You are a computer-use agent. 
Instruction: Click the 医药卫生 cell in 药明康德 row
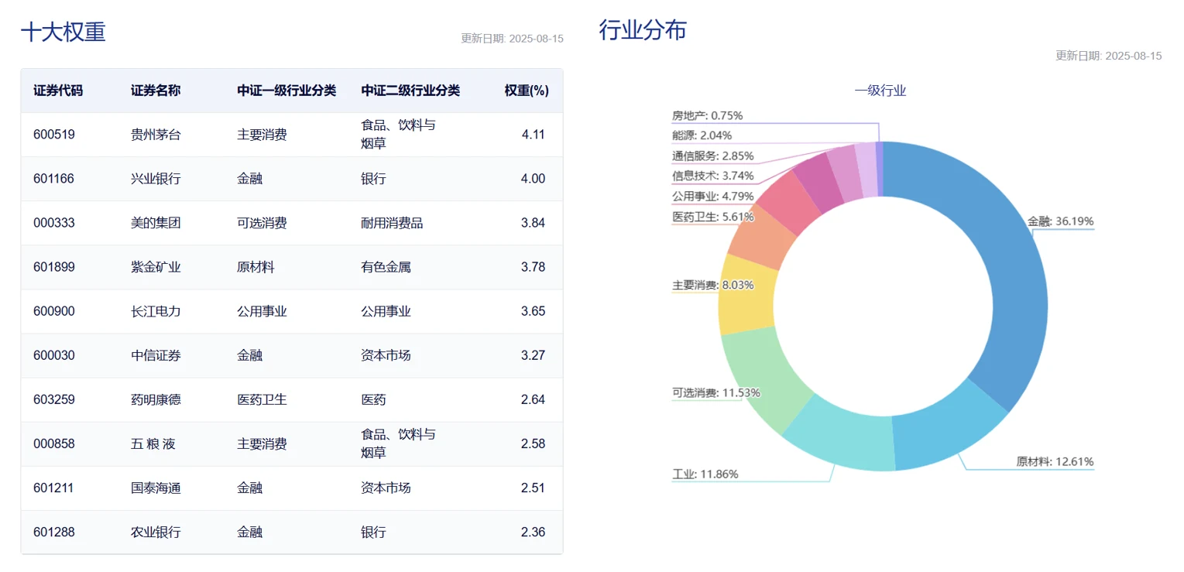click(262, 399)
